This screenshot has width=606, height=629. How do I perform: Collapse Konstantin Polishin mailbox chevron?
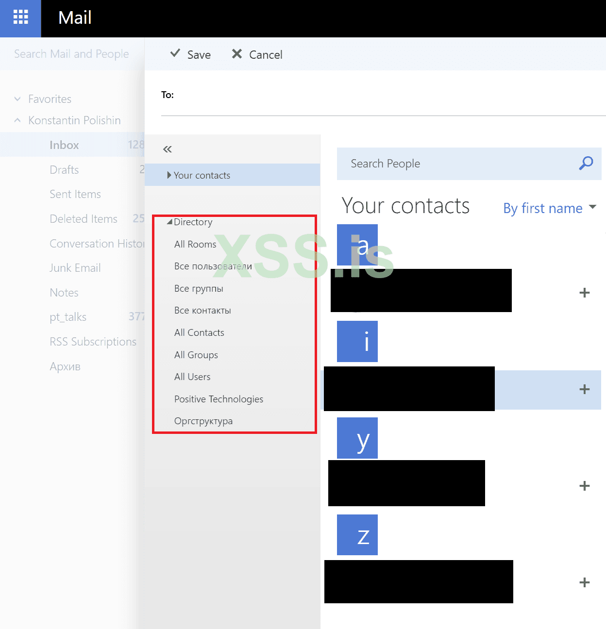(17, 120)
